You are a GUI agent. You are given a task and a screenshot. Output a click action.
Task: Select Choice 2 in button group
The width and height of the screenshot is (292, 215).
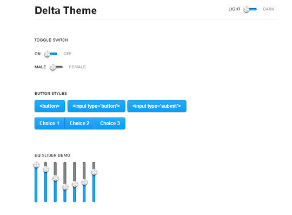79,123
